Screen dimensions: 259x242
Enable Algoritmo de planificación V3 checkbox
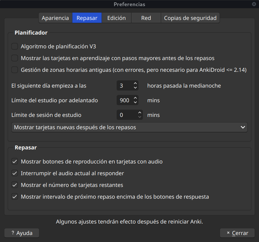tap(15, 46)
